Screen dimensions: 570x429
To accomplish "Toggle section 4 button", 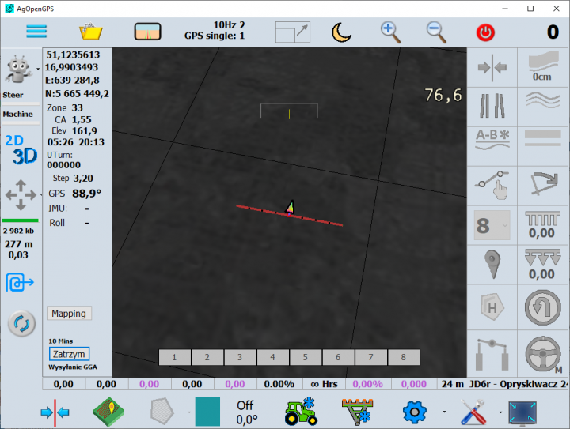I will click(x=272, y=357).
